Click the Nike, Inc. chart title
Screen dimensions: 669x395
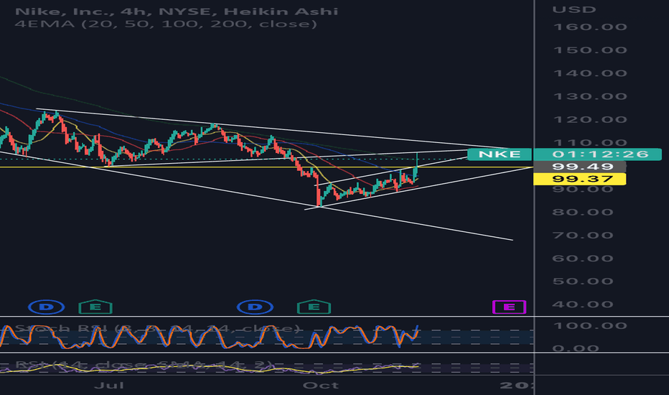click(177, 11)
